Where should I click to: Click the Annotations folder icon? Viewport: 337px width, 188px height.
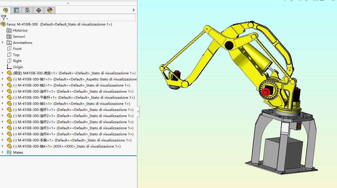click(x=9, y=43)
